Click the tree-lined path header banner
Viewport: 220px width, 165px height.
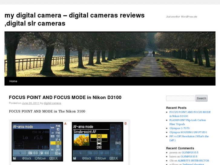[110, 54]
